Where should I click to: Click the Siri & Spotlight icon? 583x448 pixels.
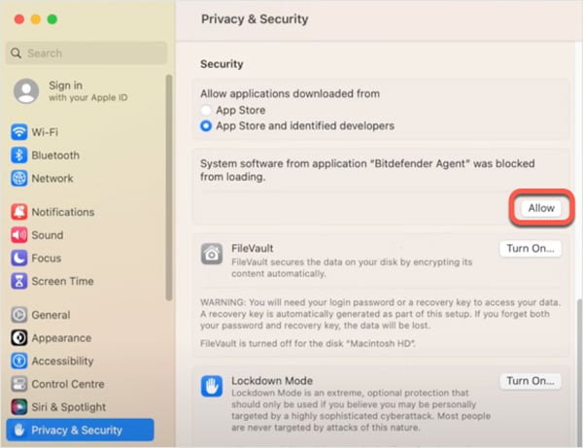point(18,407)
